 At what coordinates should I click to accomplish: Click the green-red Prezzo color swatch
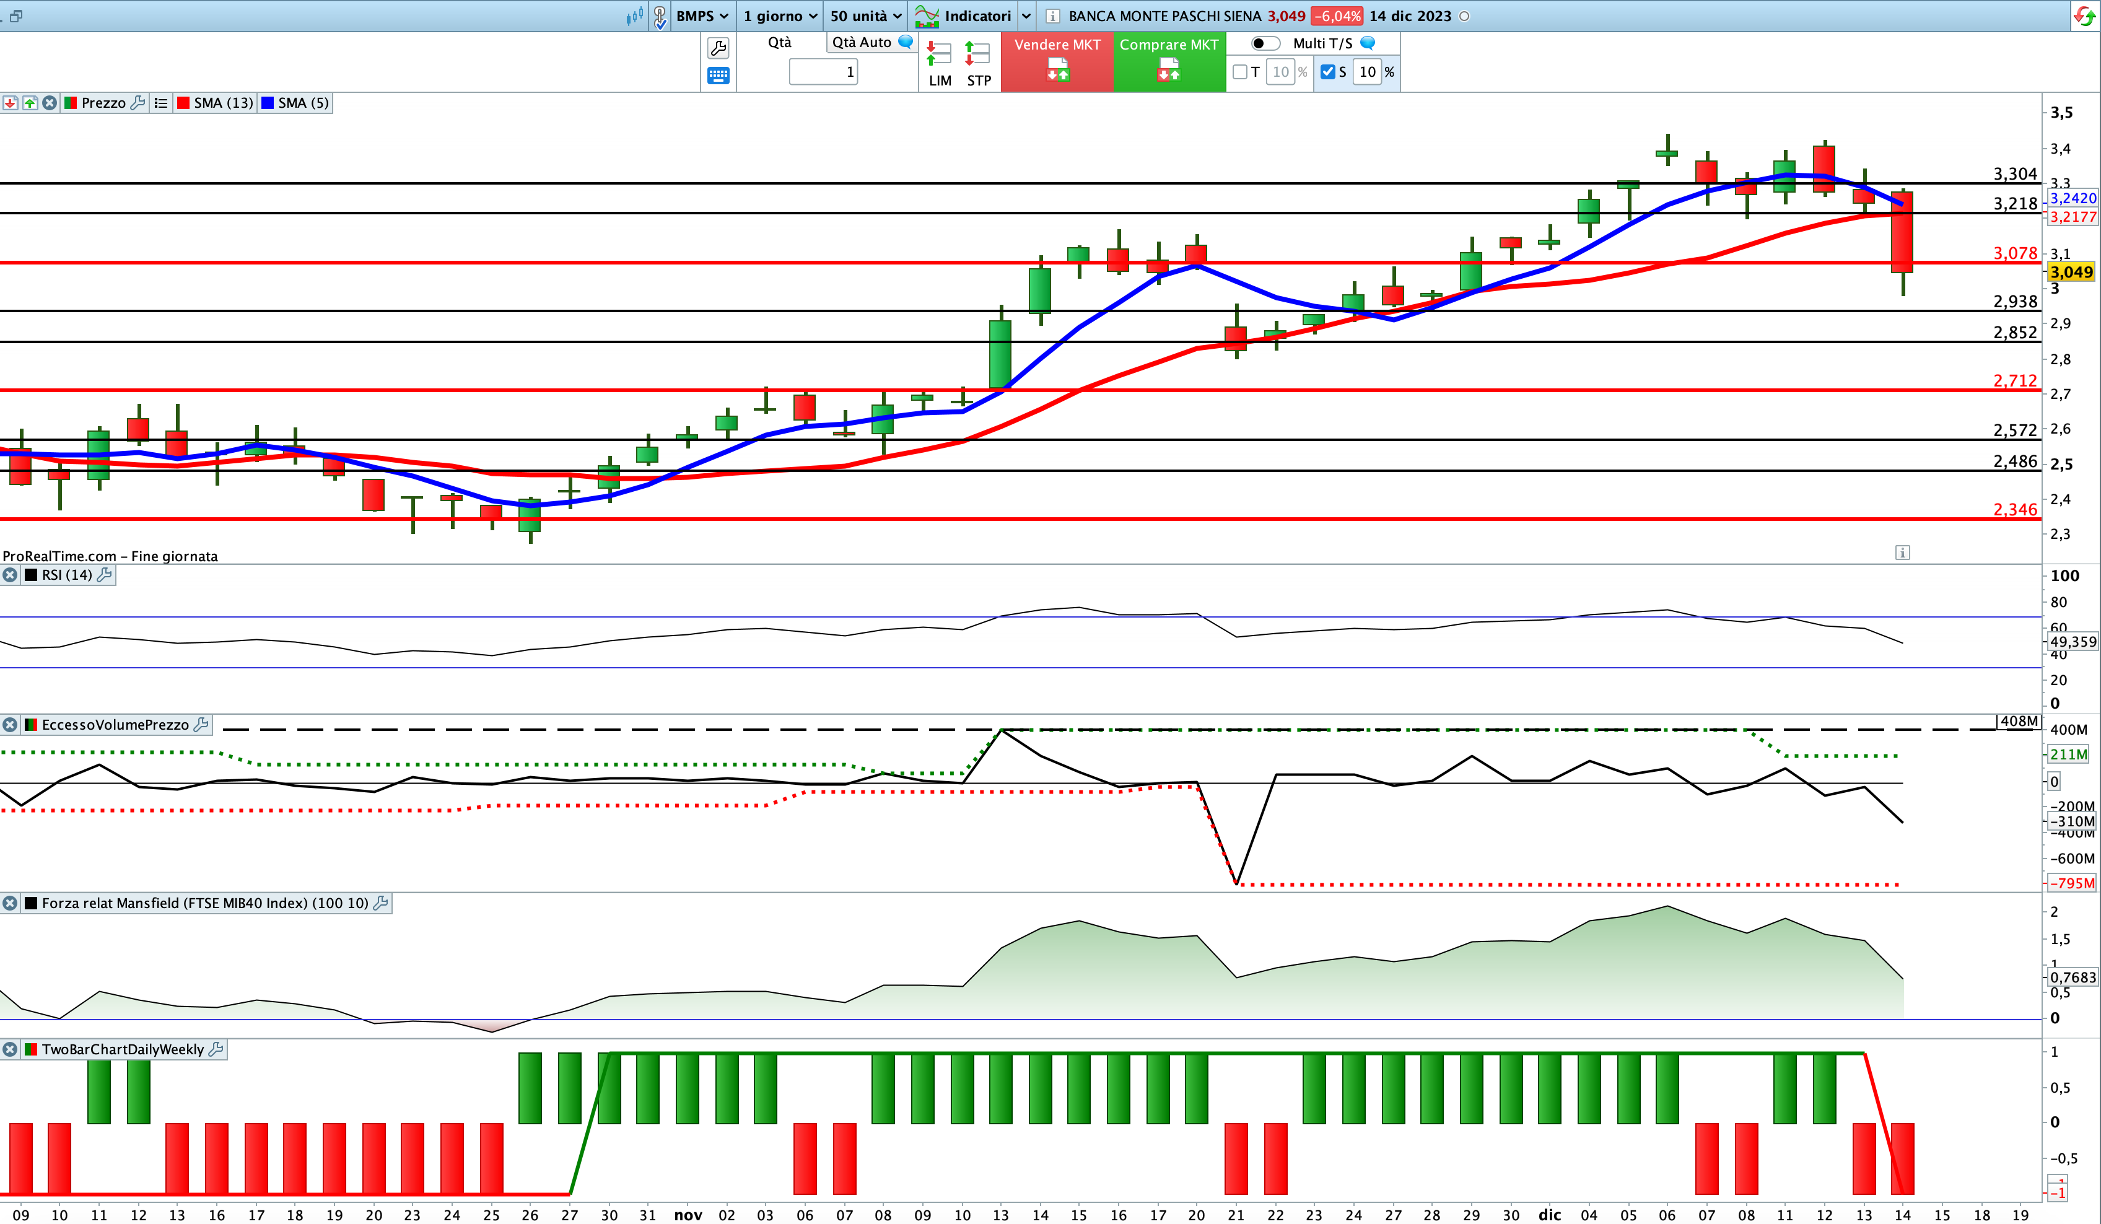click(70, 103)
